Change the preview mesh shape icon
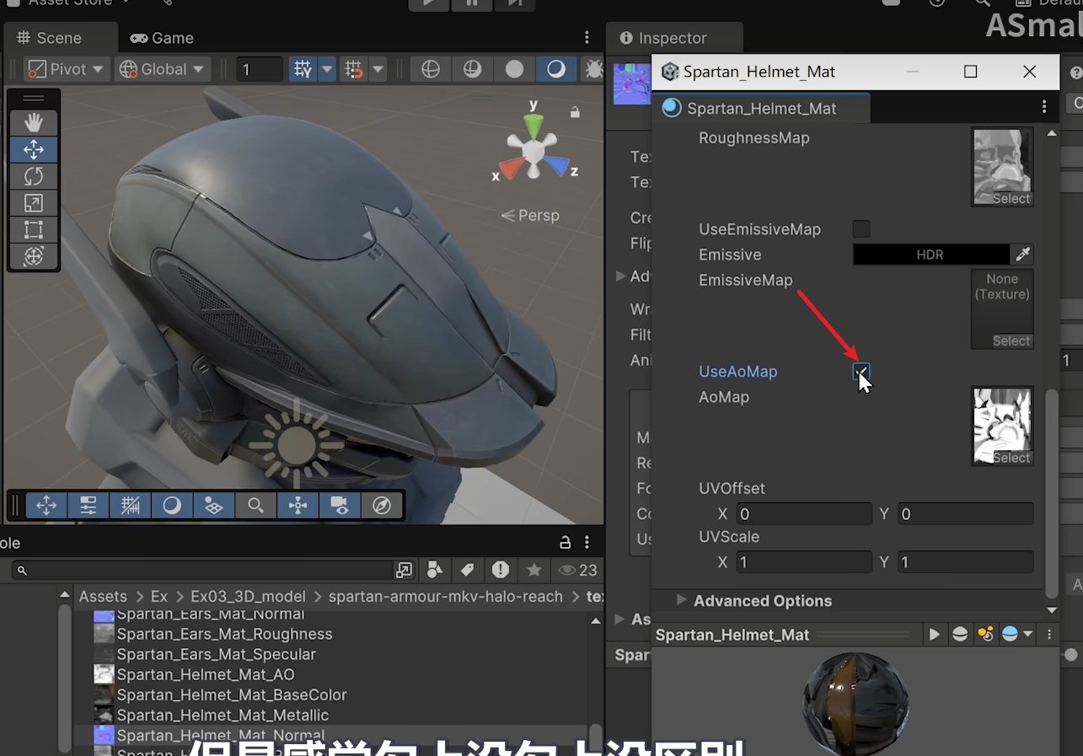The height and width of the screenshot is (756, 1083). click(x=959, y=635)
